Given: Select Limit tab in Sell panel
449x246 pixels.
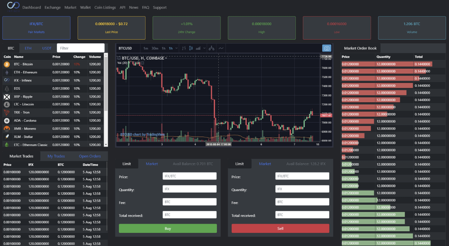Looking at the screenshot, I should pyautogui.click(x=239, y=164).
